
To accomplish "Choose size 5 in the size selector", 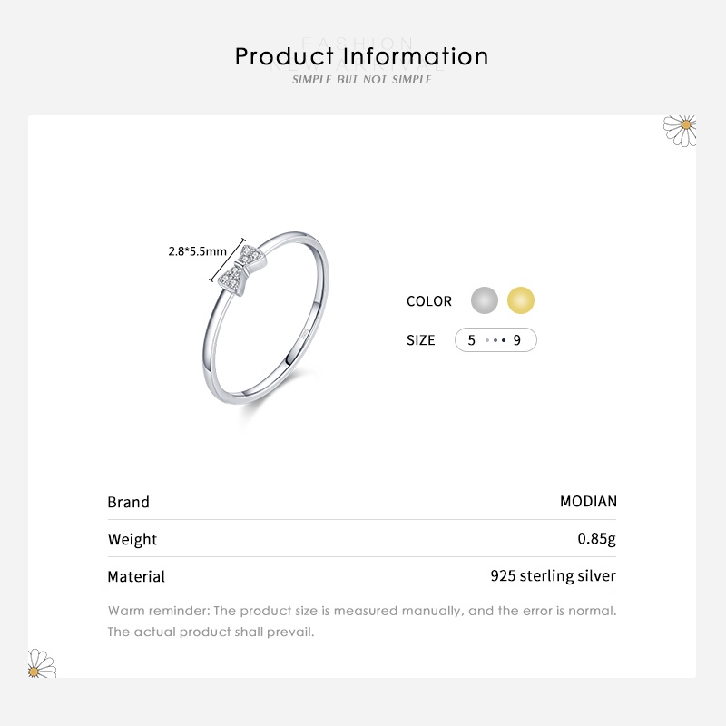I will (x=472, y=340).
